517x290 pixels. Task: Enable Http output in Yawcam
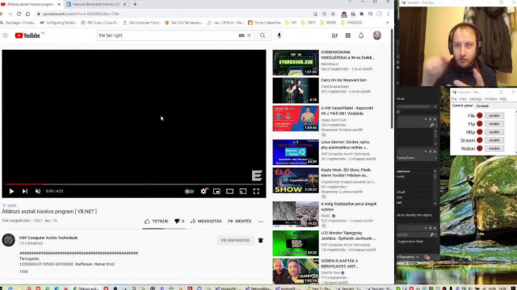click(494, 132)
